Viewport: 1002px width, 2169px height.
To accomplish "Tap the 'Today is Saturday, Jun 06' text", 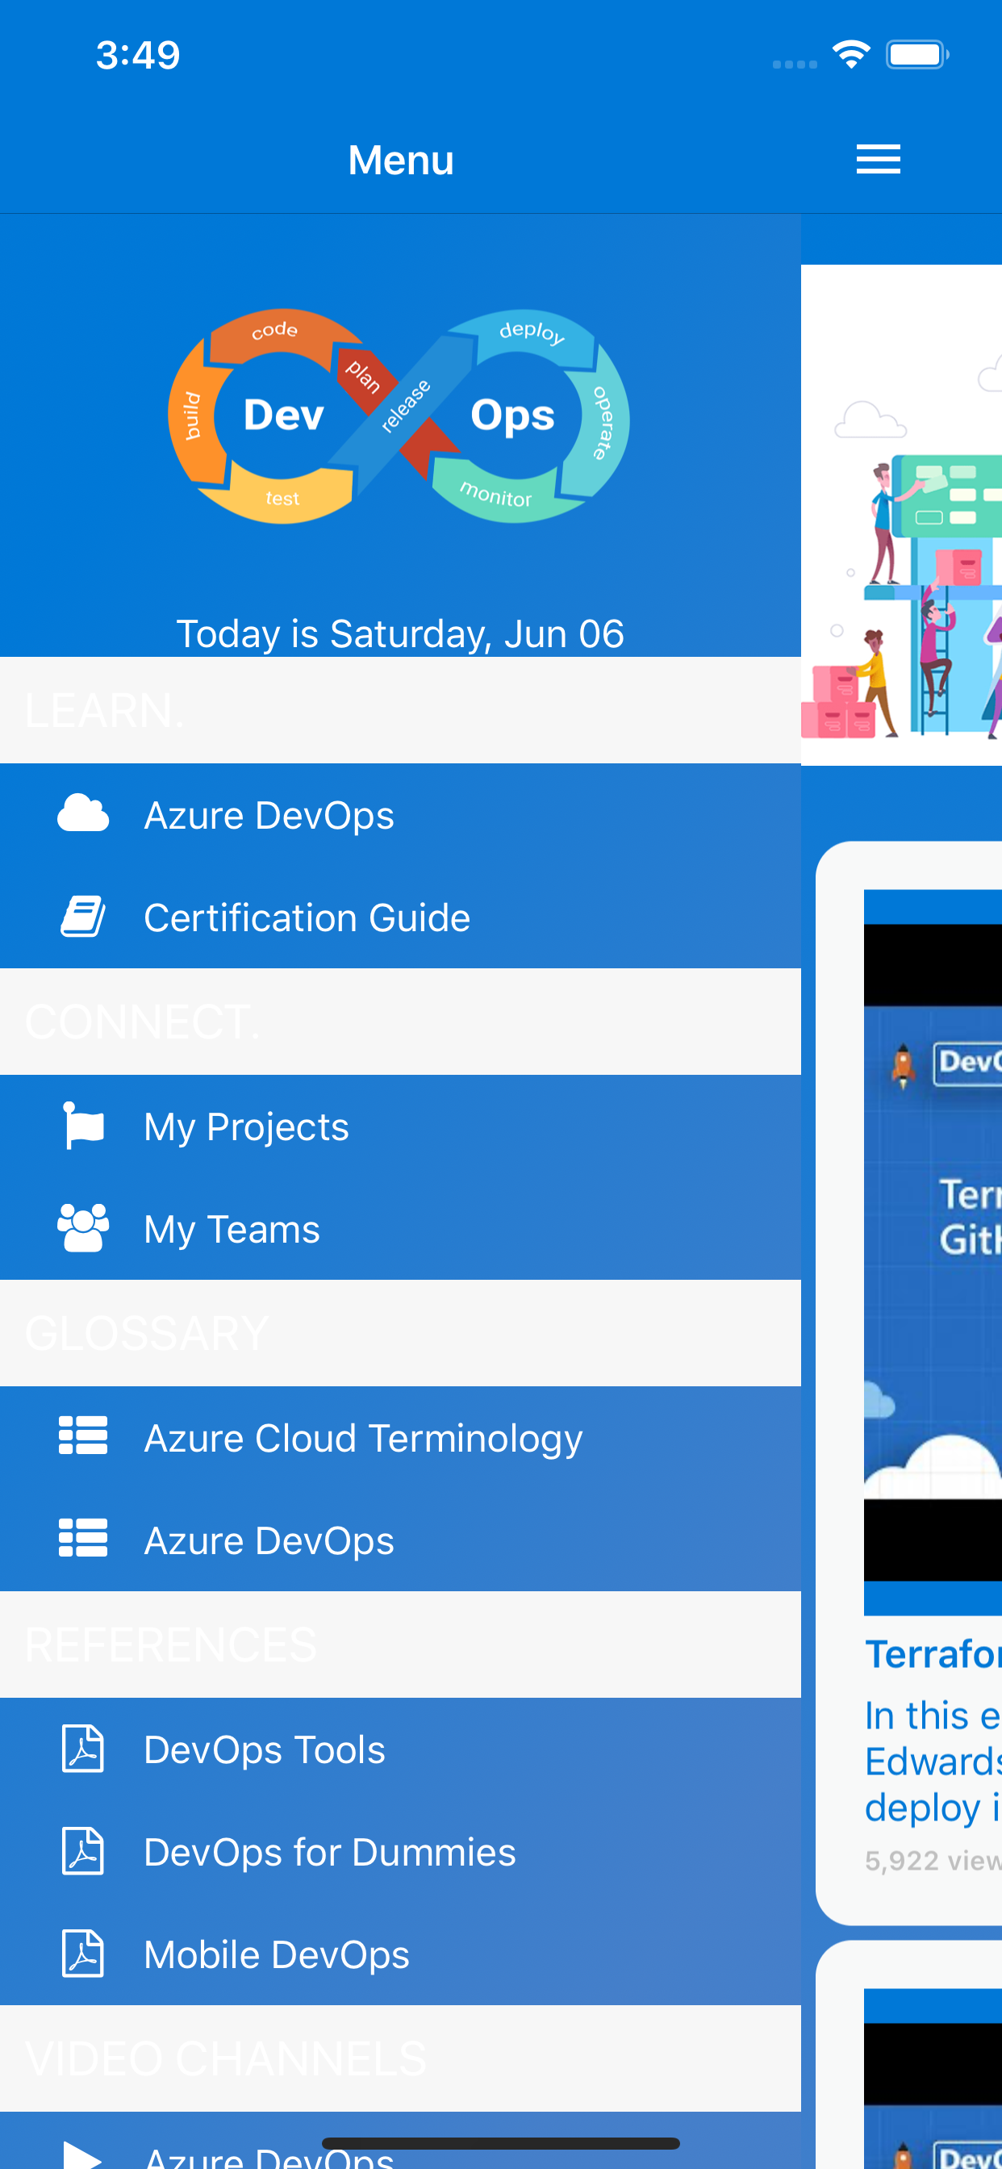I will (400, 633).
